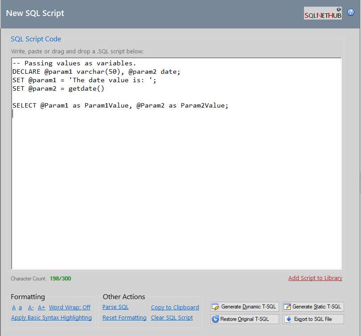Image resolution: width=361 pixels, height=336 pixels.
Task: Click Copy to Clipboard link
Action: [x=175, y=307]
